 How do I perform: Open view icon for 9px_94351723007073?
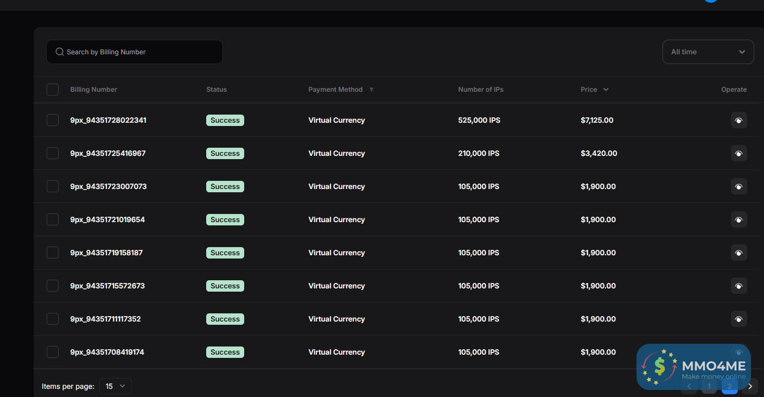click(738, 186)
